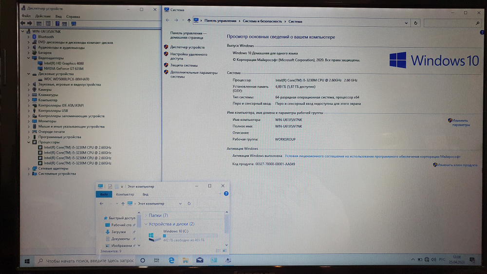
Task: Open Справка menu in Device Manager
Action: pos(73,16)
